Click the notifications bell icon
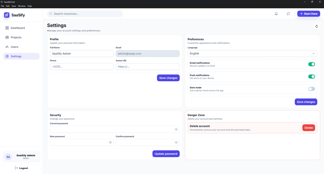This screenshot has height=174, width=324. [x=276, y=14]
